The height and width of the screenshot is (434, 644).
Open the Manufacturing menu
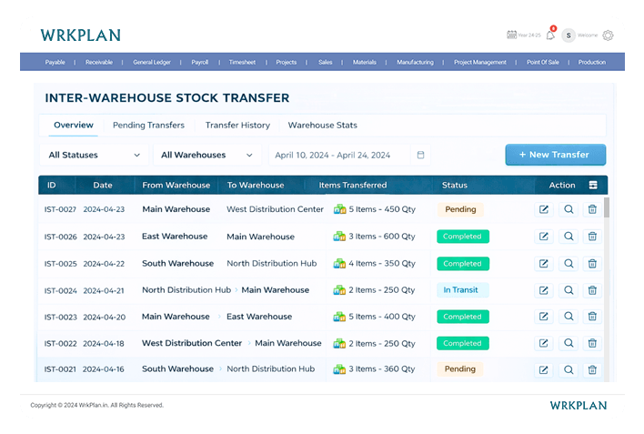pos(415,62)
